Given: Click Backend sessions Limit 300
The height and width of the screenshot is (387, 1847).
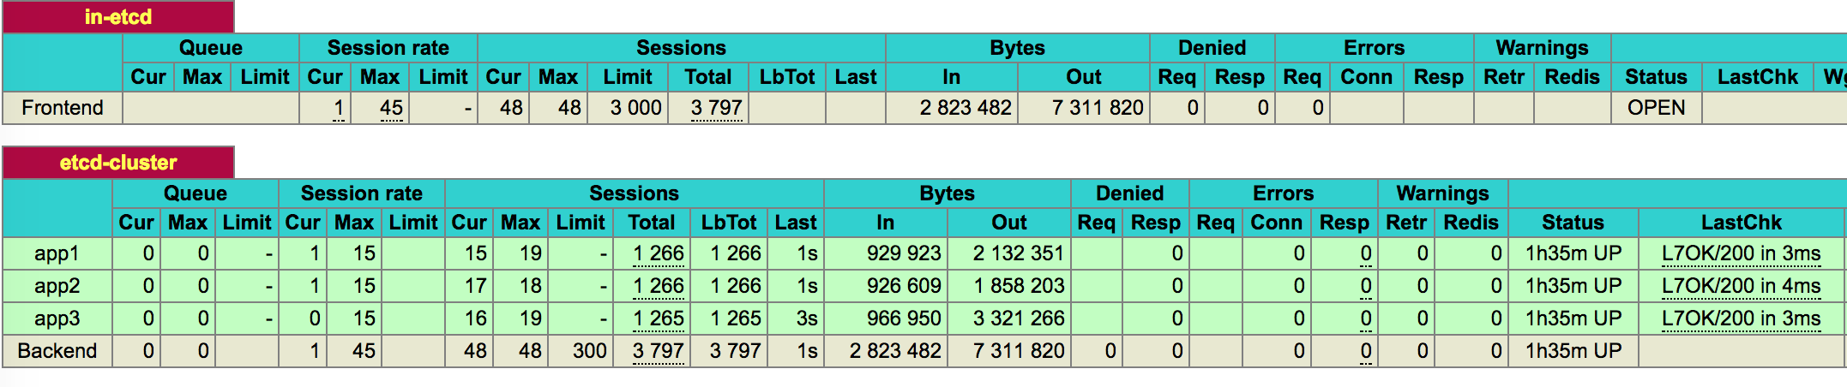Looking at the screenshot, I should 590,351.
